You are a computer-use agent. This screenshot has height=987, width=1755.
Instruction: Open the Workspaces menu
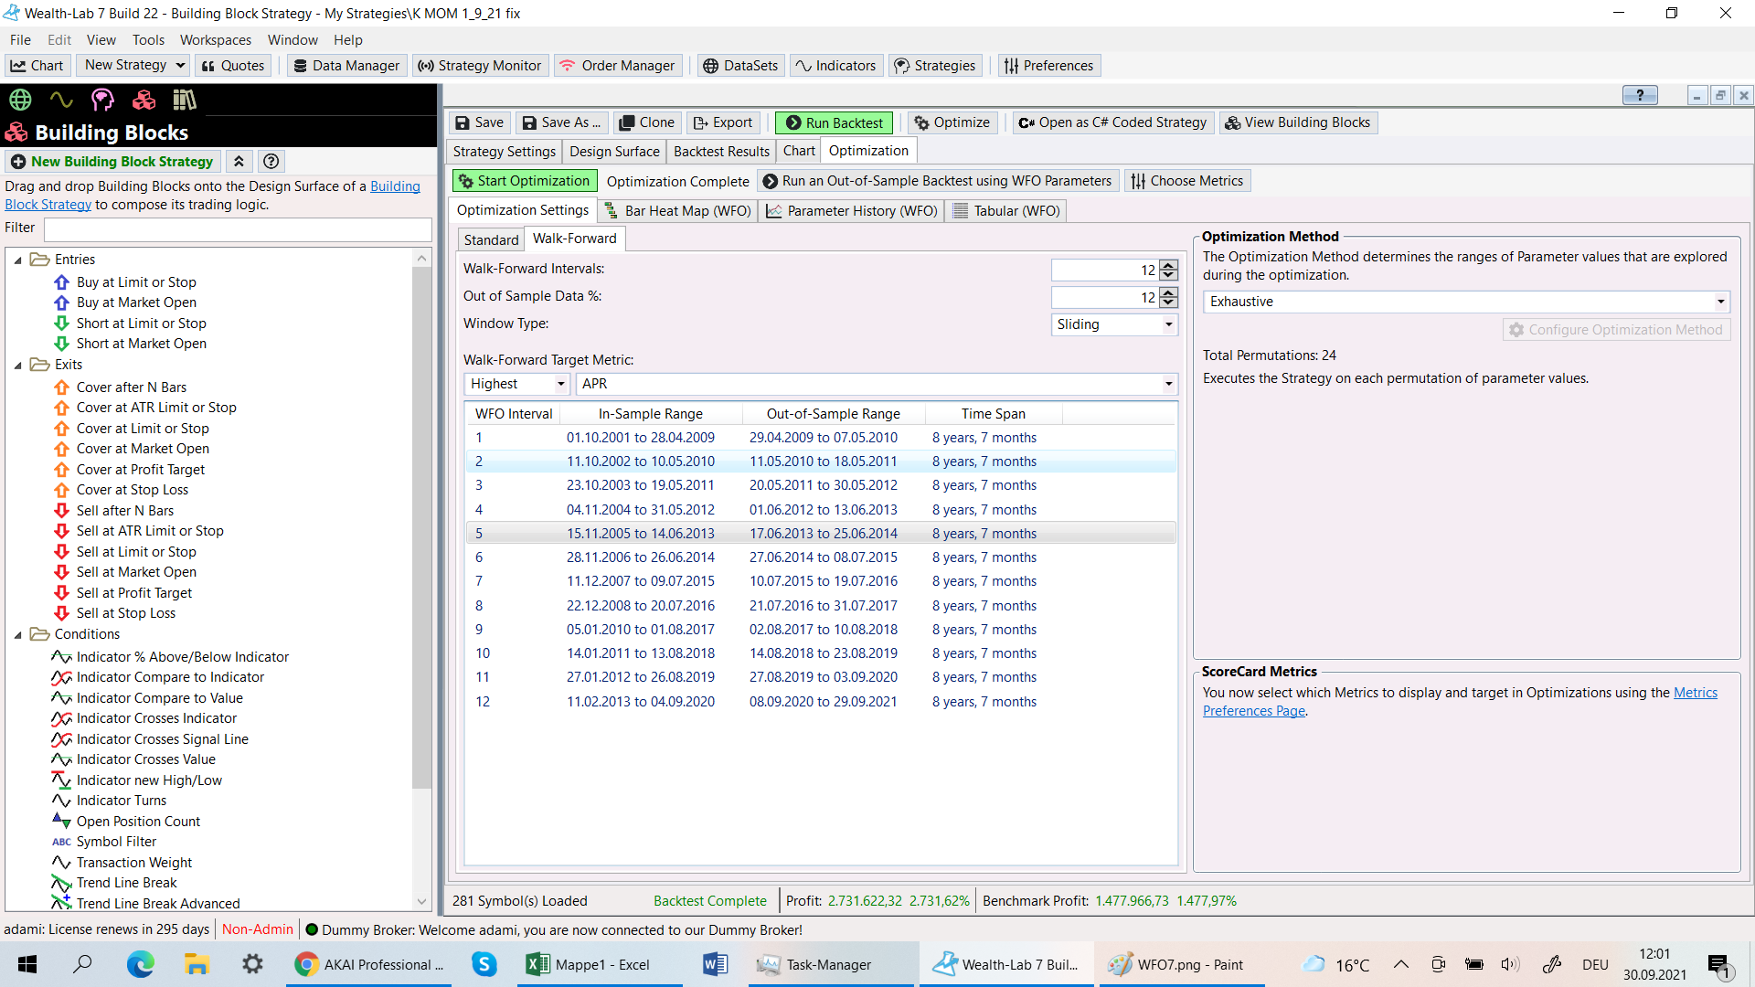(x=215, y=40)
